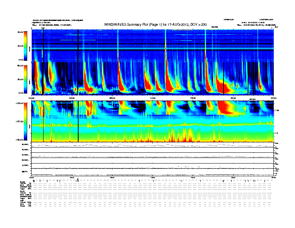Click the TNR status header below the plots
Viewport: 295px width, 228px height.
[22, 200]
